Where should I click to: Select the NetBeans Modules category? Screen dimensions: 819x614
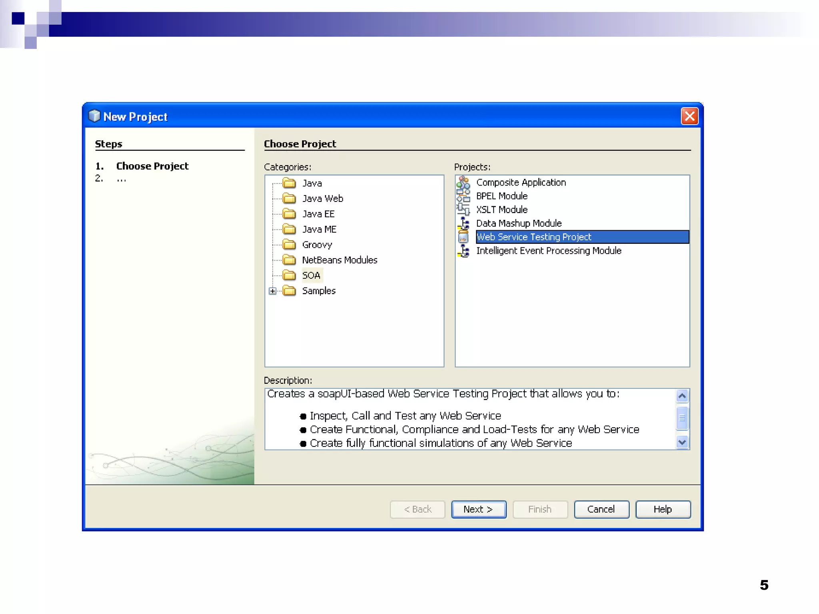point(339,260)
